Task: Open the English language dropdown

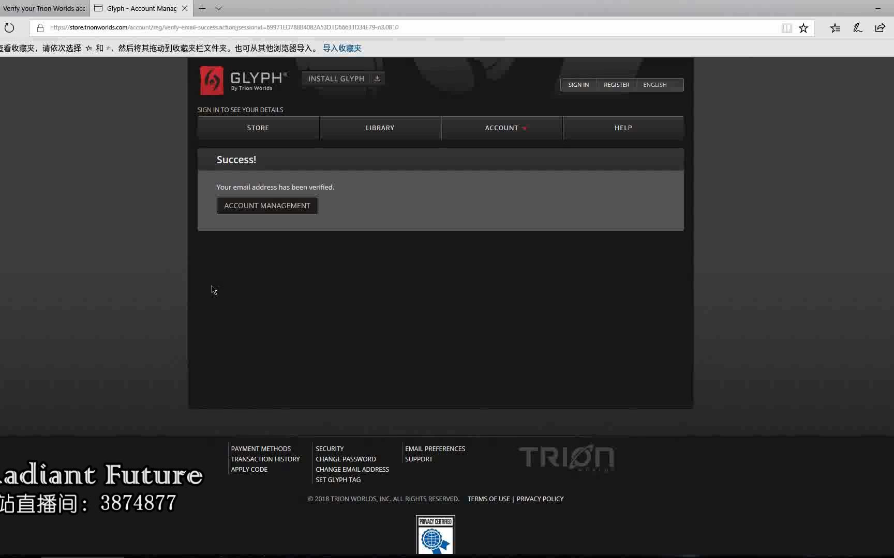Action: pos(660,85)
